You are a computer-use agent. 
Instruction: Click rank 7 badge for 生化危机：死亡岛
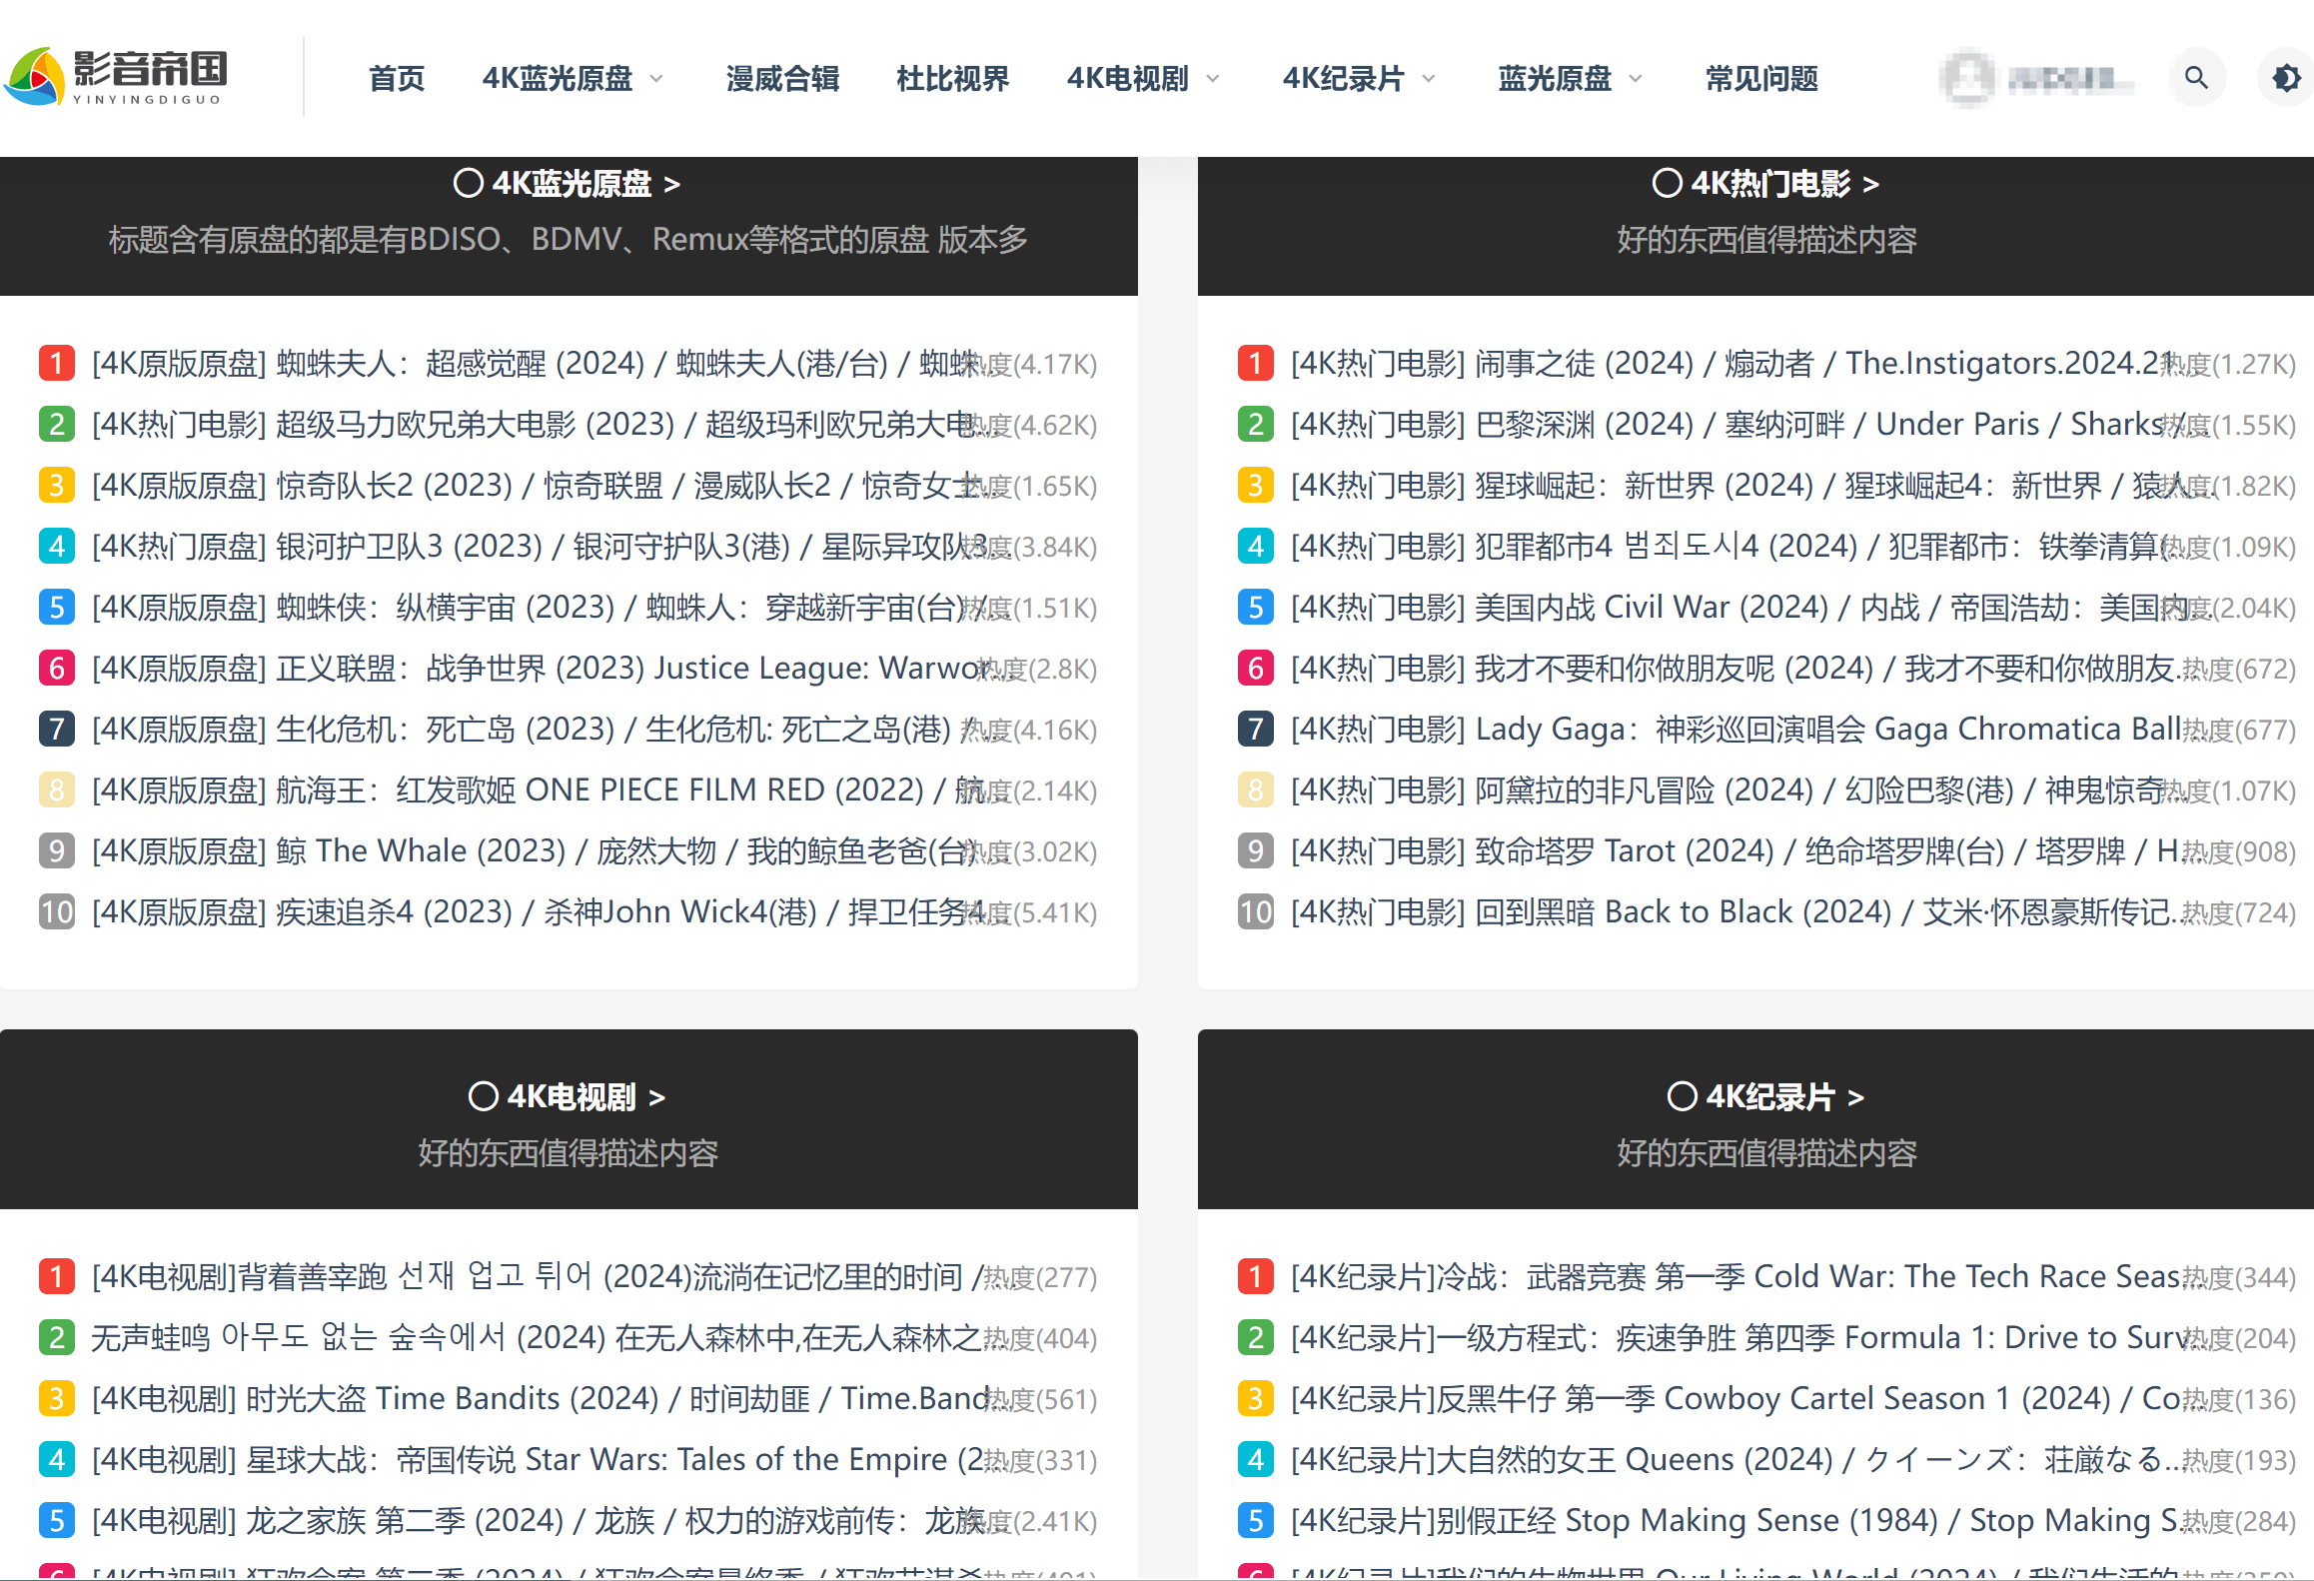[57, 729]
